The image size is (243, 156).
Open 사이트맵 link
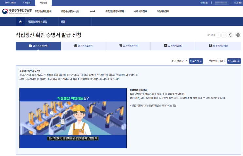[x=204, y=3]
